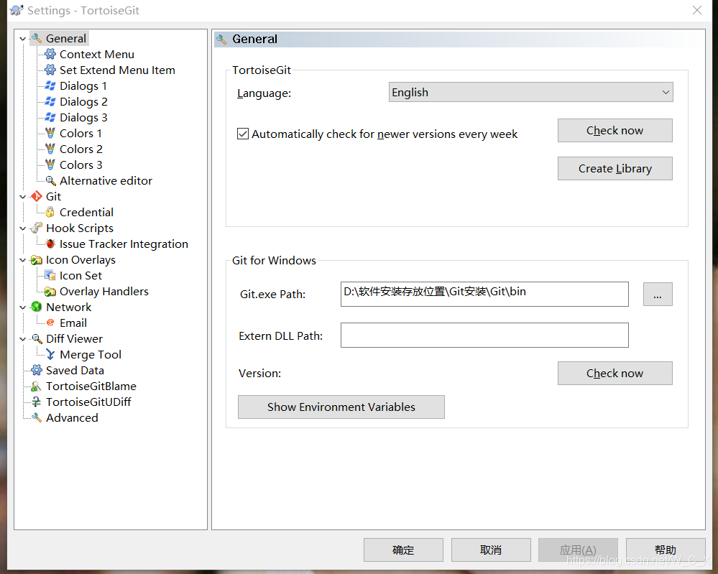The width and height of the screenshot is (718, 574).
Task: Cancel with the 取消 button
Action: tap(491, 550)
